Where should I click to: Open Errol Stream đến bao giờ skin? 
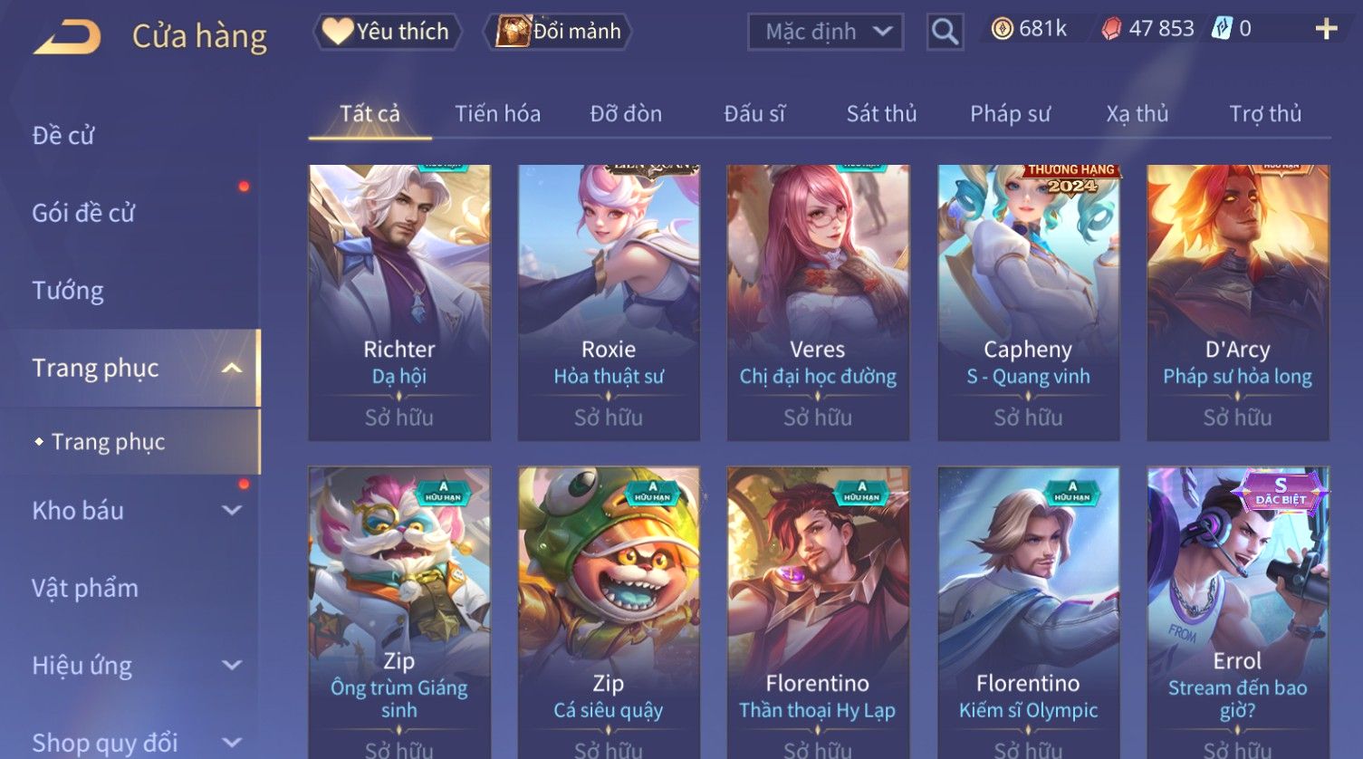click(x=1237, y=612)
